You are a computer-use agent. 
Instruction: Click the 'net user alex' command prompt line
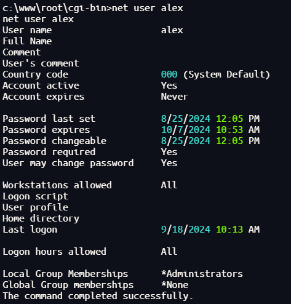tap(93, 8)
